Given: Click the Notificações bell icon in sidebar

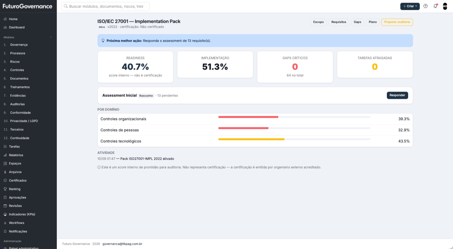Looking at the screenshot, I should (x=5, y=231).
